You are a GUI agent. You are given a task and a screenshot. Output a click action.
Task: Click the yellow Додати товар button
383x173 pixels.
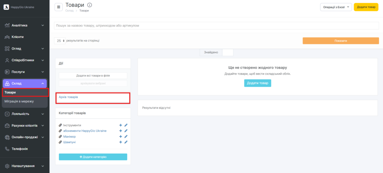[x=366, y=7]
